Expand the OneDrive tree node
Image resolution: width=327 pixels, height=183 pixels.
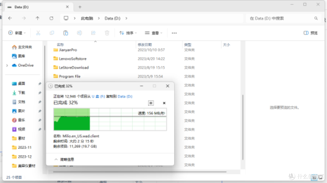tap(7, 65)
